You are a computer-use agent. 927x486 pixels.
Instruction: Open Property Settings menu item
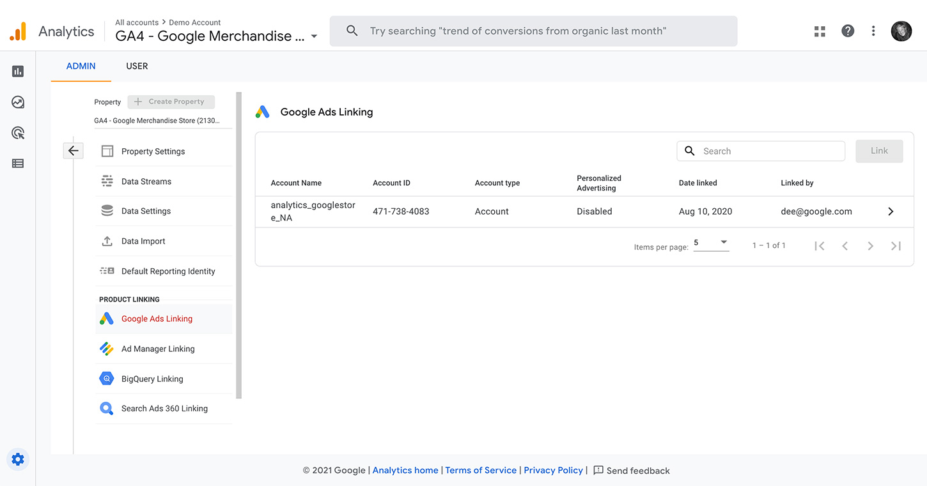tap(164, 151)
